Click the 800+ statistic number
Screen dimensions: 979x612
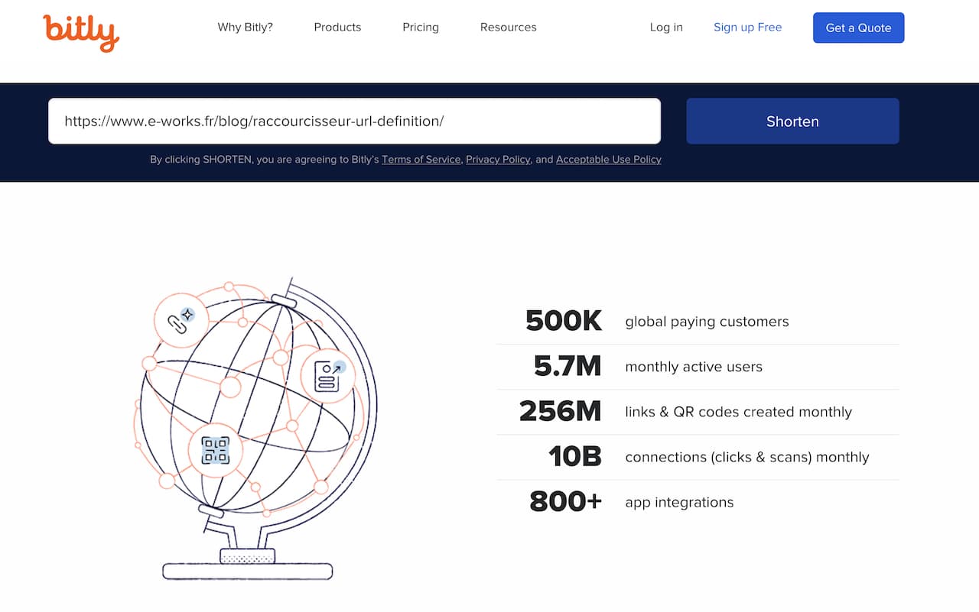tap(566, 502)
